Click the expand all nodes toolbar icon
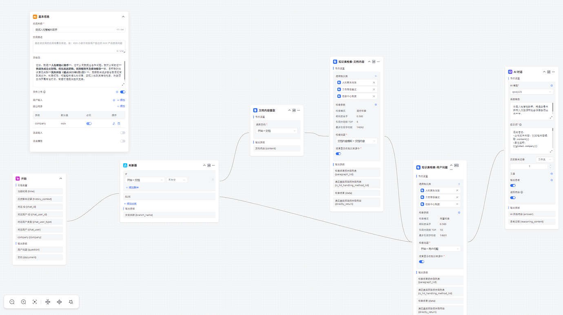 [59, 302]
